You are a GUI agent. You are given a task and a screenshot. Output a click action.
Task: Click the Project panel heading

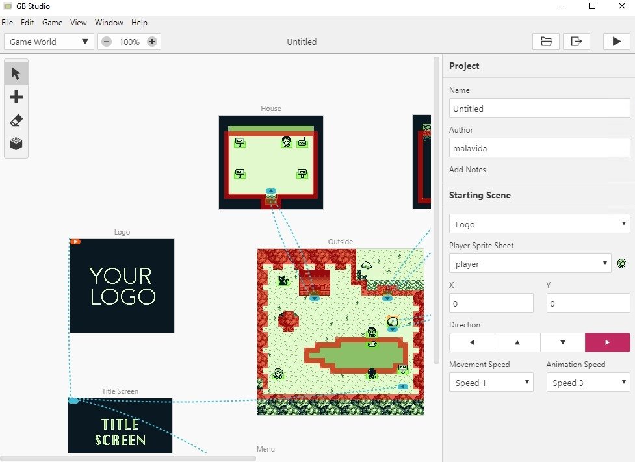tap(464, 66)
